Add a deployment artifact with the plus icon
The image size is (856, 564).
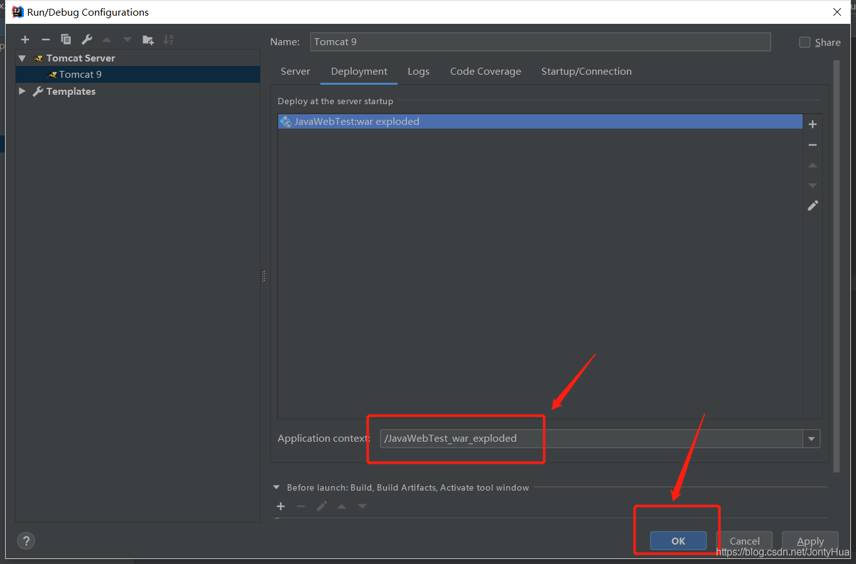pyautogui.click(x=812, y=124)
